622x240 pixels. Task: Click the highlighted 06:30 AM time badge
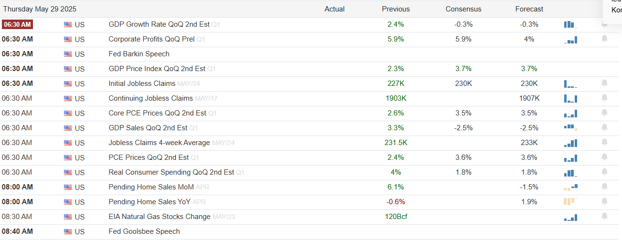click(x=17, y=24)
